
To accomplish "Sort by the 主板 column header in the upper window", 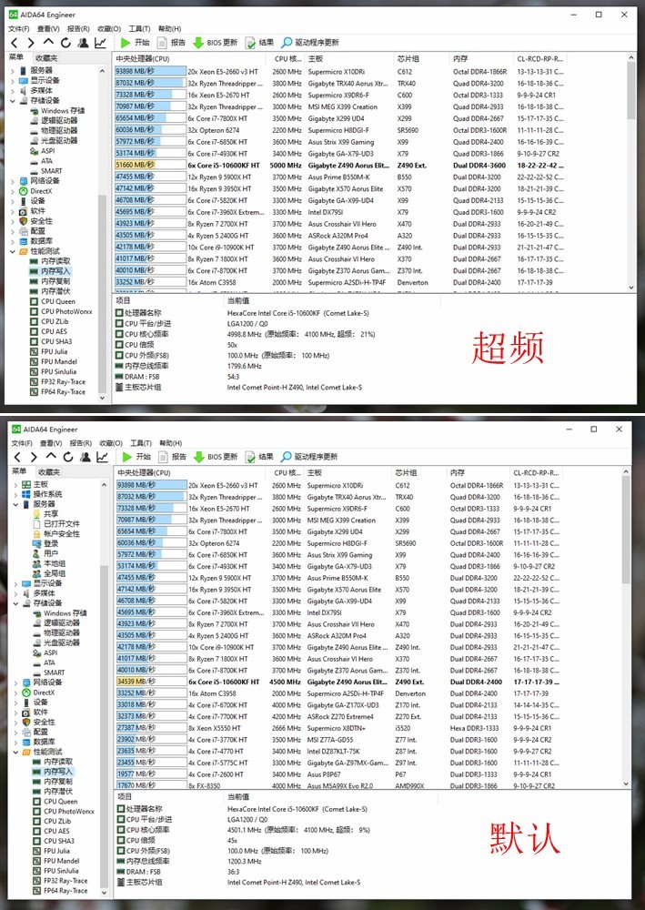I will tap(348, 58).
